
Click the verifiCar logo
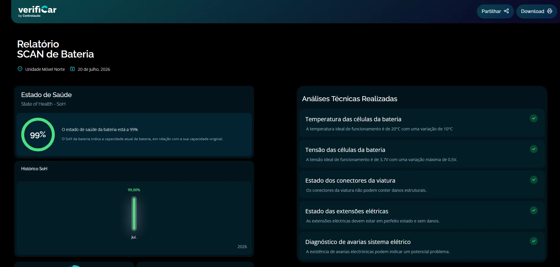[37, 11]
